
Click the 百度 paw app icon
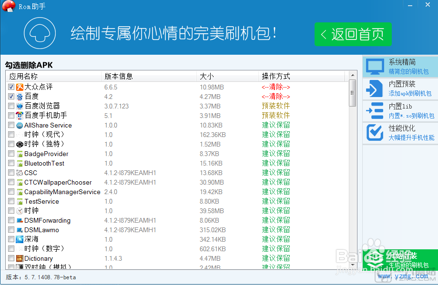20,97
